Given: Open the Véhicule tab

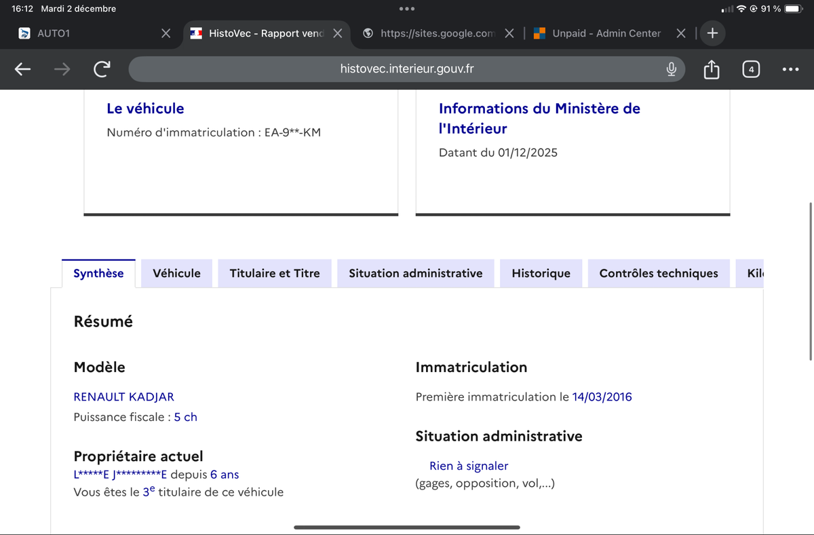Looking at the screenshot, I should tap(176, 273).
